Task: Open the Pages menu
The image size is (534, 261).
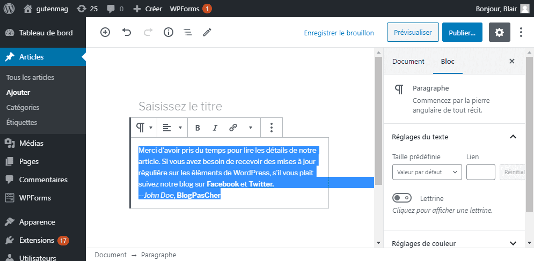Action: (43, 161)
